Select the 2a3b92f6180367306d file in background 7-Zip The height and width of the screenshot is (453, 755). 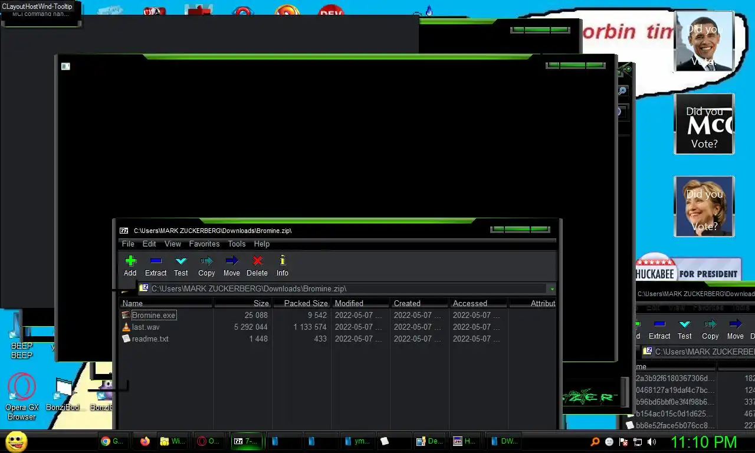[675, 378]
